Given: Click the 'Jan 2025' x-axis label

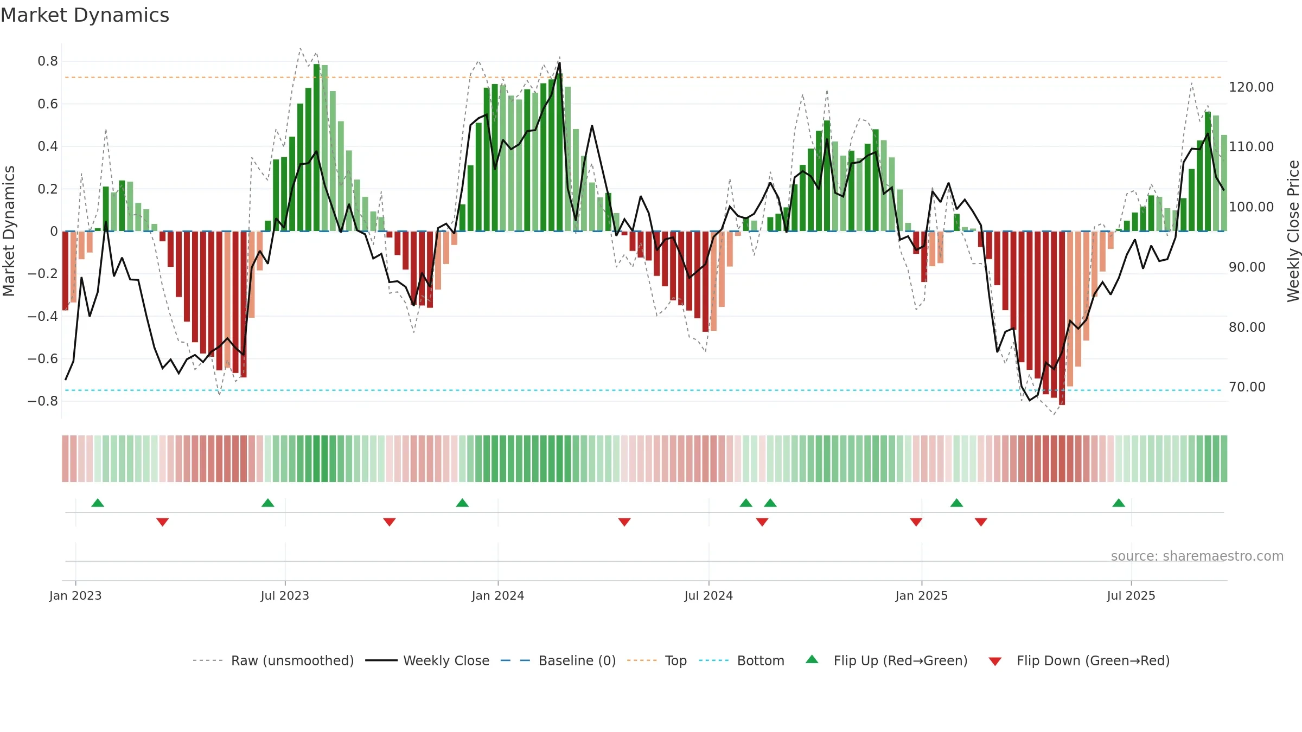Looking at the screenshot, I should click(922, 596).
